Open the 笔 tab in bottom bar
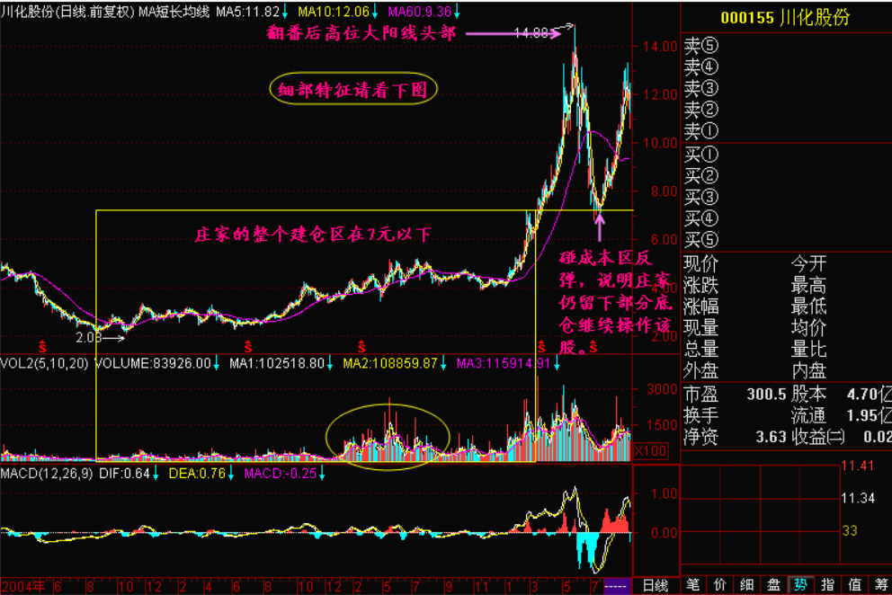Viewport: 892px width, 595px height. click(691, 584)
